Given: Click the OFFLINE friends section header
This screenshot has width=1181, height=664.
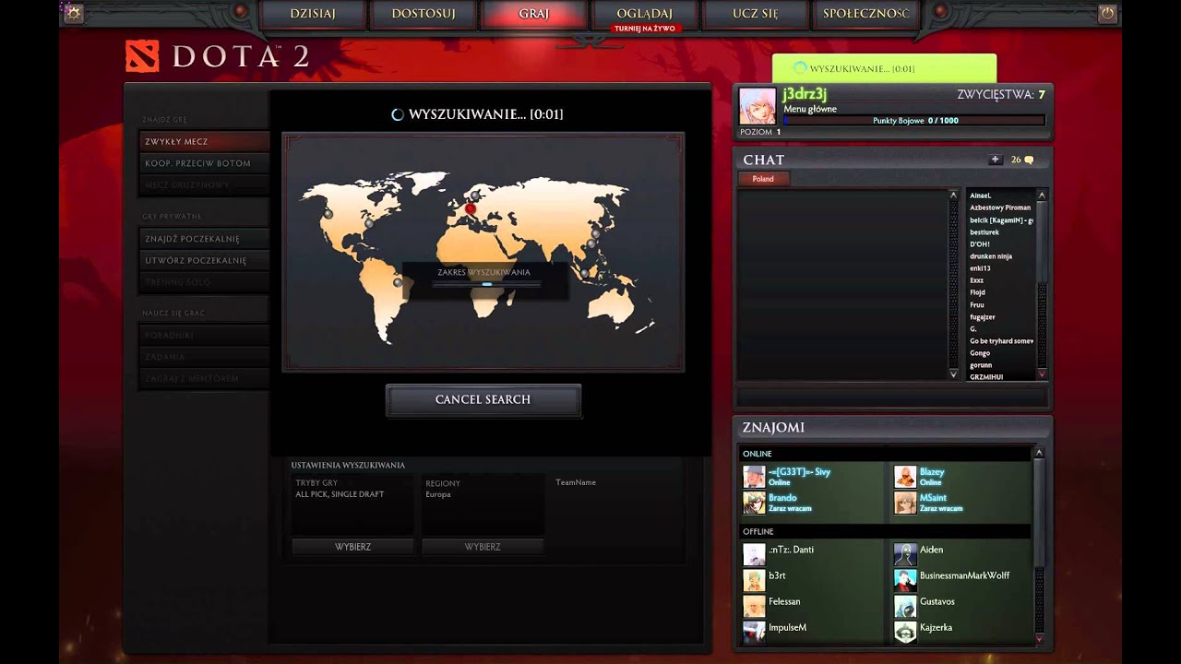Looking at the screenshot, I should pyautogui.click(x=886, y=532).
